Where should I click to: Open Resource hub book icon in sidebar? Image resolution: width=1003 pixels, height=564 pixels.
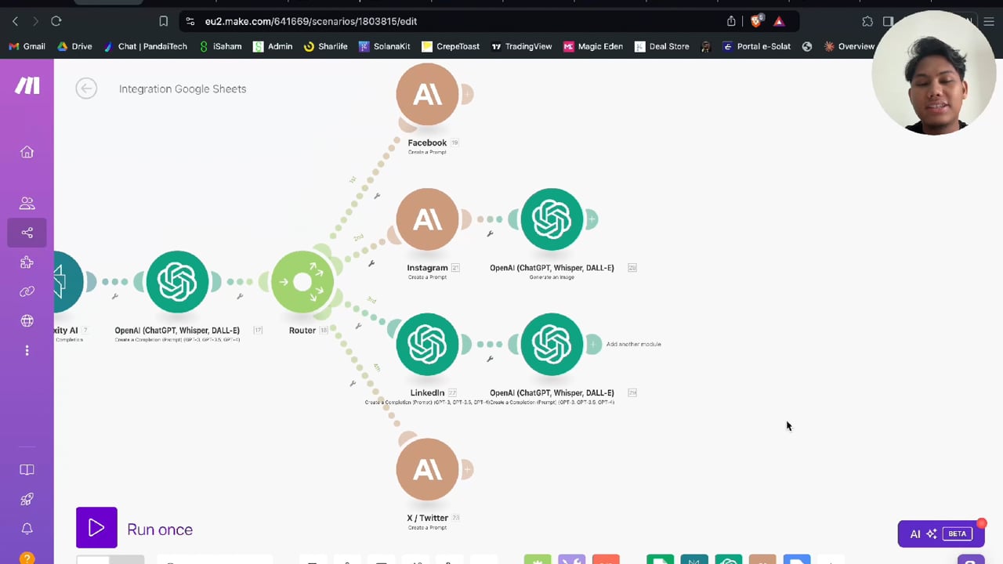27,470
